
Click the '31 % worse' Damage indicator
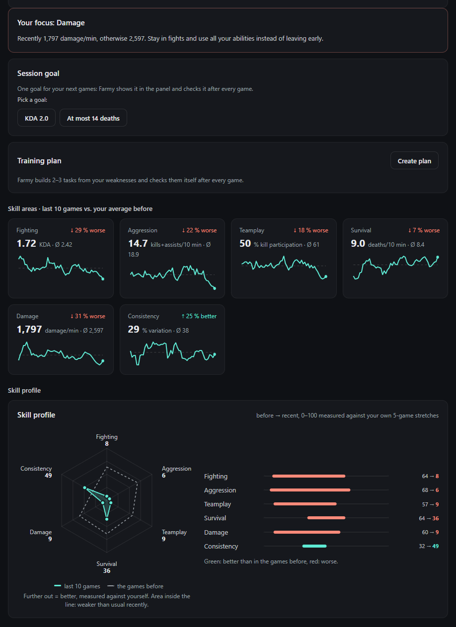[87, 316]
